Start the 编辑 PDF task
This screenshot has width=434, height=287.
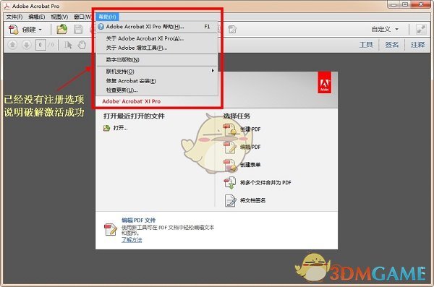pos(250,147)
